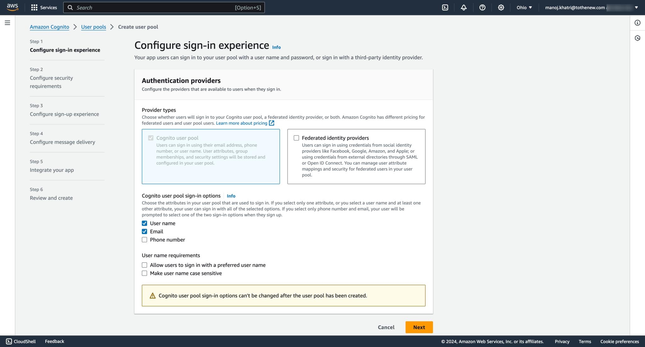Open the help question mark icon

click(x=482, y=7)
